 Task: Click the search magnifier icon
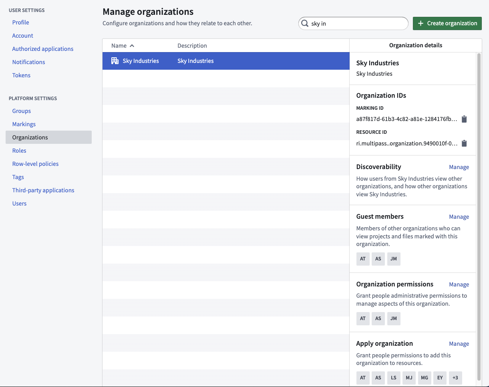[305, 24]
